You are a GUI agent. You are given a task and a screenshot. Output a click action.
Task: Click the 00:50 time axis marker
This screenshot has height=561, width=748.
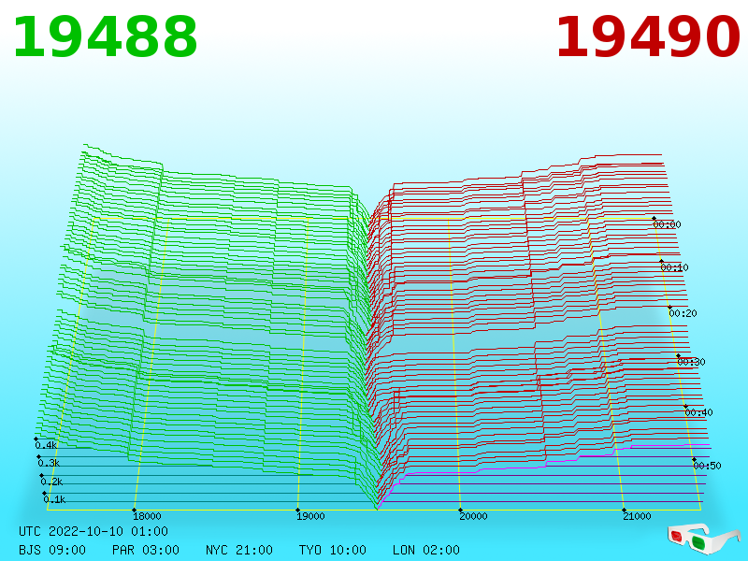coord(708,466)
